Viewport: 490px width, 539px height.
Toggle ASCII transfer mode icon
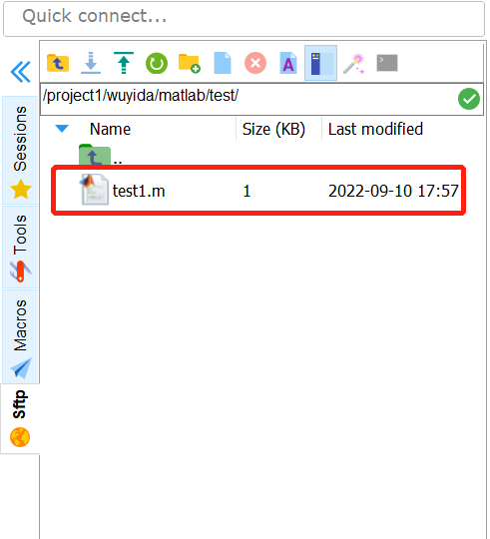[288, 63]
